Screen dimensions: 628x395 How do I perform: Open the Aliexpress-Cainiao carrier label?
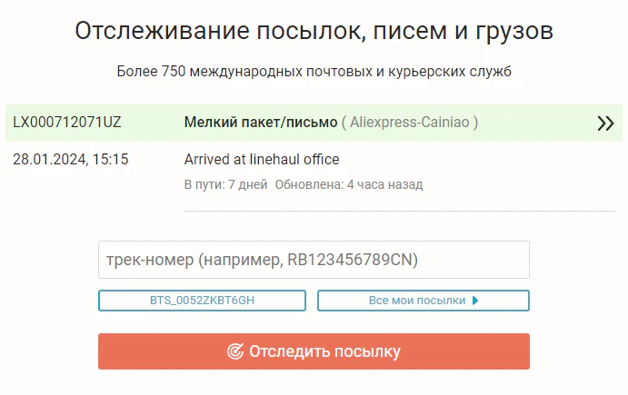pyautogui.click(x=410, y=122)
